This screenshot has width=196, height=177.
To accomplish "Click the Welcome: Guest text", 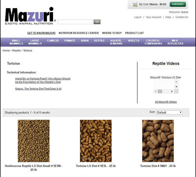I will (x=178, y=12).
